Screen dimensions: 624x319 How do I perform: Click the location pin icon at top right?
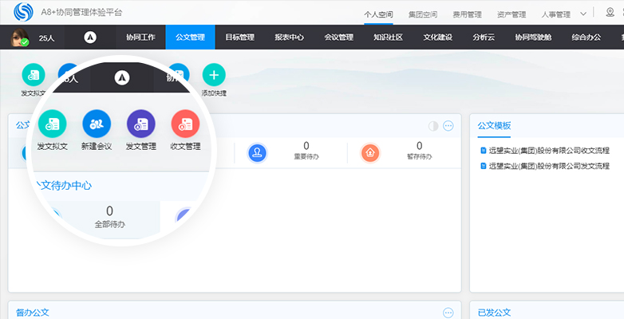click(x=610, y=14)
